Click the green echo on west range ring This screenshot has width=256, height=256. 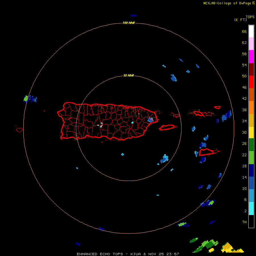click(x=26, y=98)
